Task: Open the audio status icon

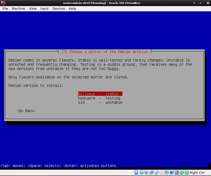Action: pyautogui.click(x=146, y=173)
